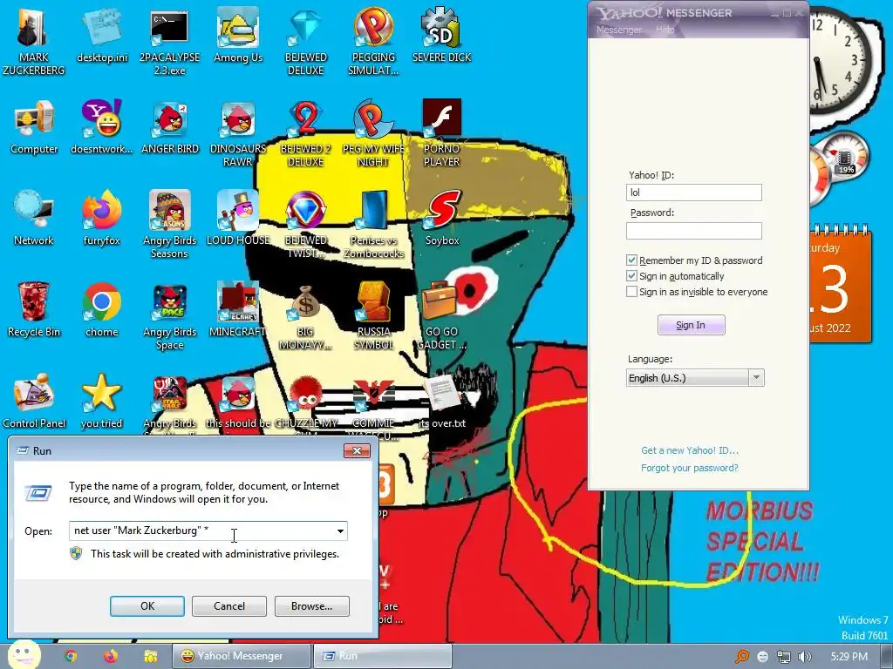Screen dimensions: 893x669
Task: Show the taskbar clock at 5:29 PM
Action: click(x=849, y=657)
